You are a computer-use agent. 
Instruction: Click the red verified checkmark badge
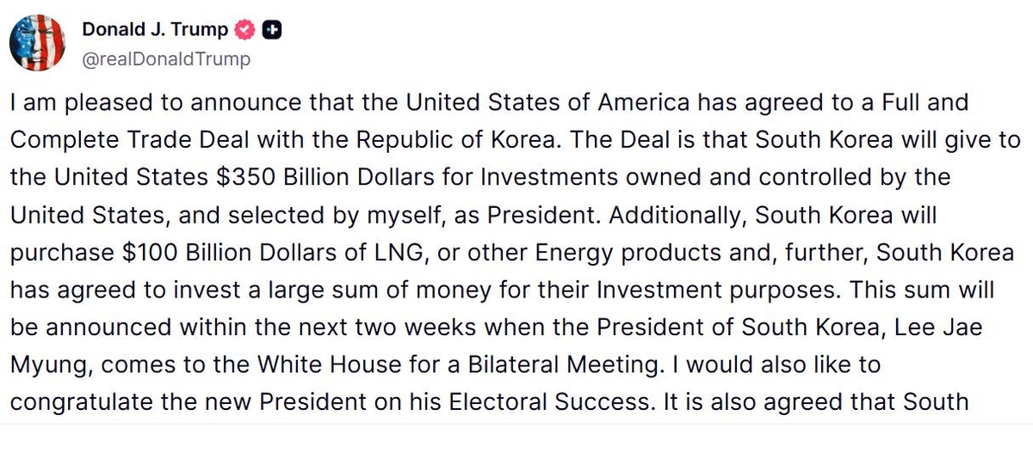245,30
